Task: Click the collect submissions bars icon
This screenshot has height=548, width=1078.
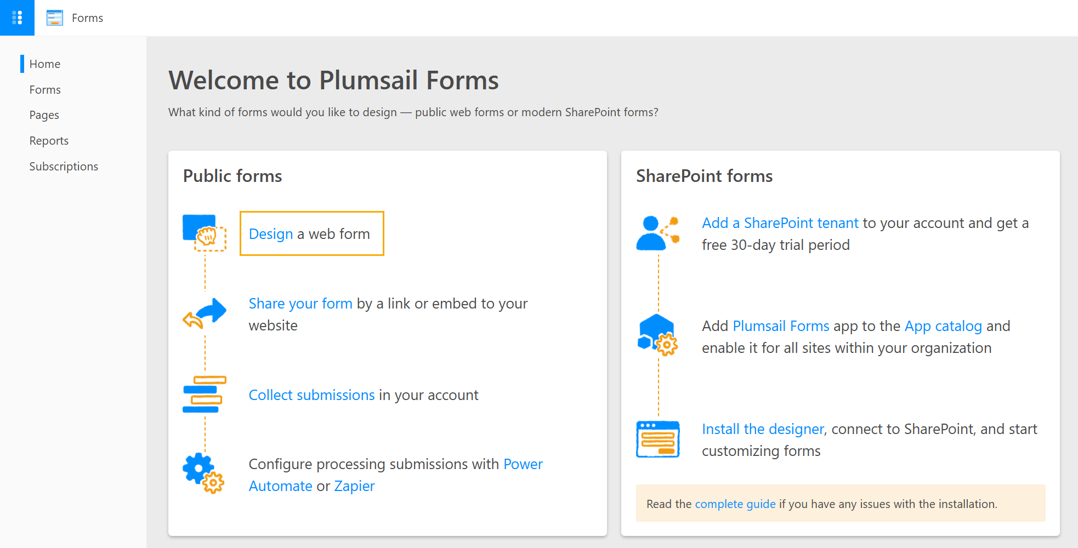Action: click(205, 395)
